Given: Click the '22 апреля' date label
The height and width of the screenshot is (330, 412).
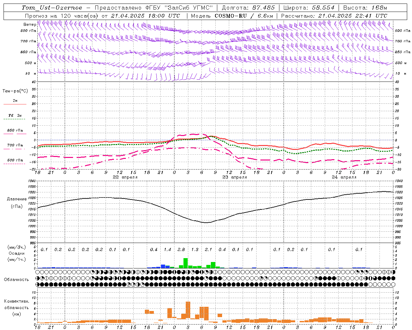Looking at the screenshot, I should point(125,177).
